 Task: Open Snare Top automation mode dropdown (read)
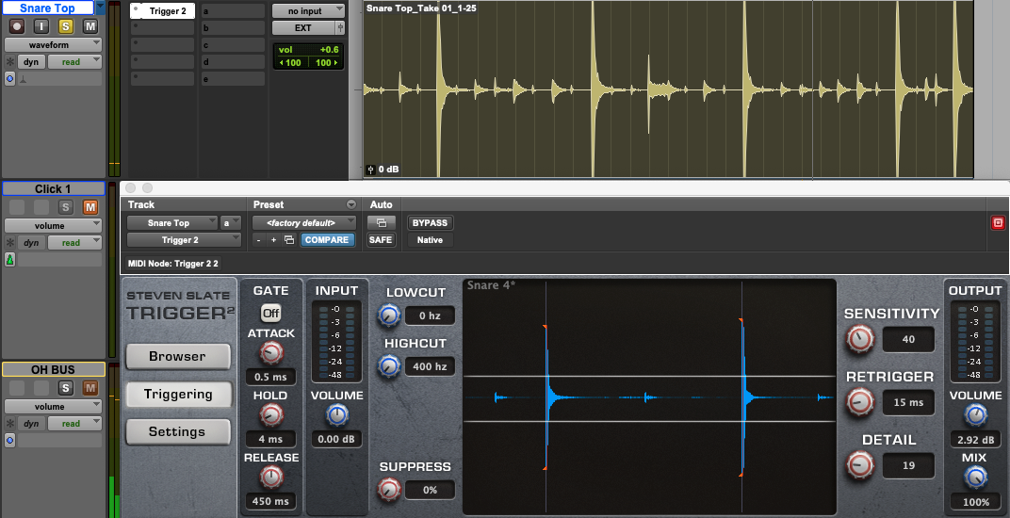point(74,62)
